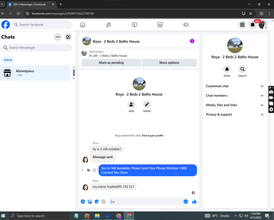Open more options dots beside blue message

pyautogui.click(x=82, y=170)
